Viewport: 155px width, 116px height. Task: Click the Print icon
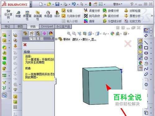[65, 4]
